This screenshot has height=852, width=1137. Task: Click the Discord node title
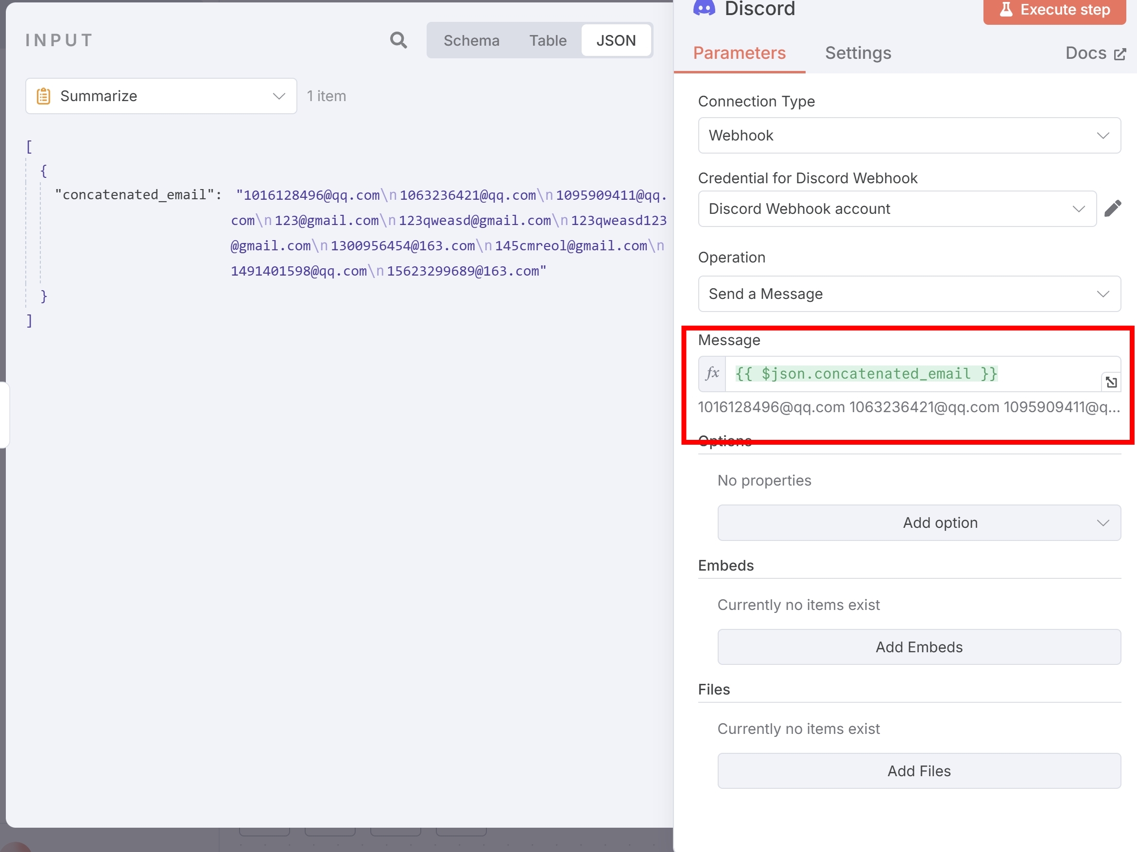pos(760,9)
